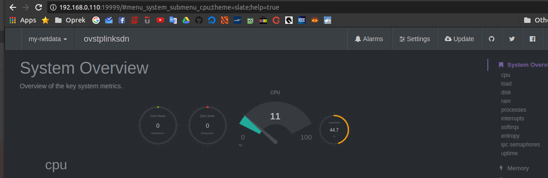Open the Inbox mail bookmark
This screenshot has height=178, width=548.
pyautogui.click(x=109, y=20)
